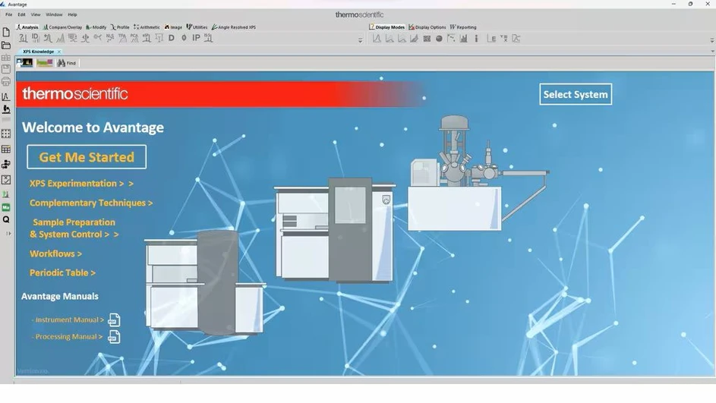Click the Find binoculars icon
This screenshot has width=716, height=403.
(62, 63)
